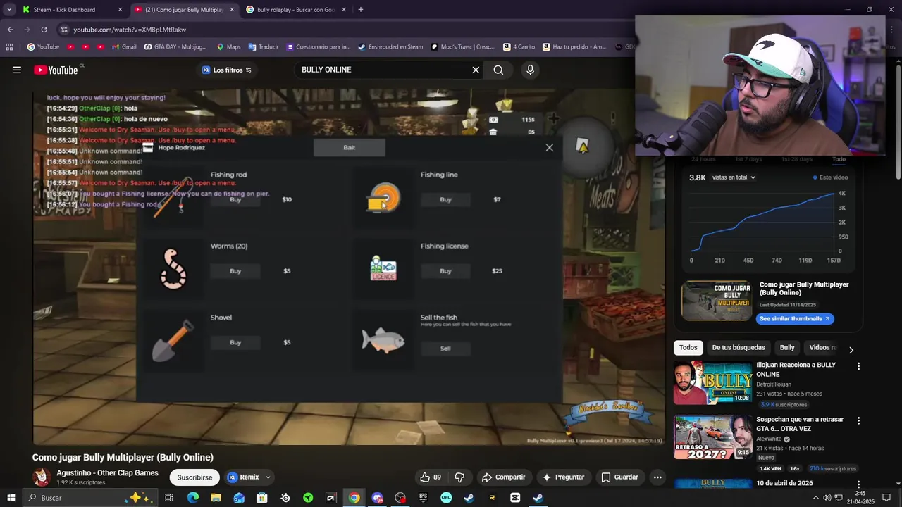Open more actions three-dot button

pos(657,477)
